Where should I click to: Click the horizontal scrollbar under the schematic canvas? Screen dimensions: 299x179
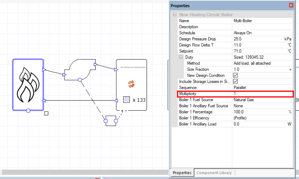[85, 172]
